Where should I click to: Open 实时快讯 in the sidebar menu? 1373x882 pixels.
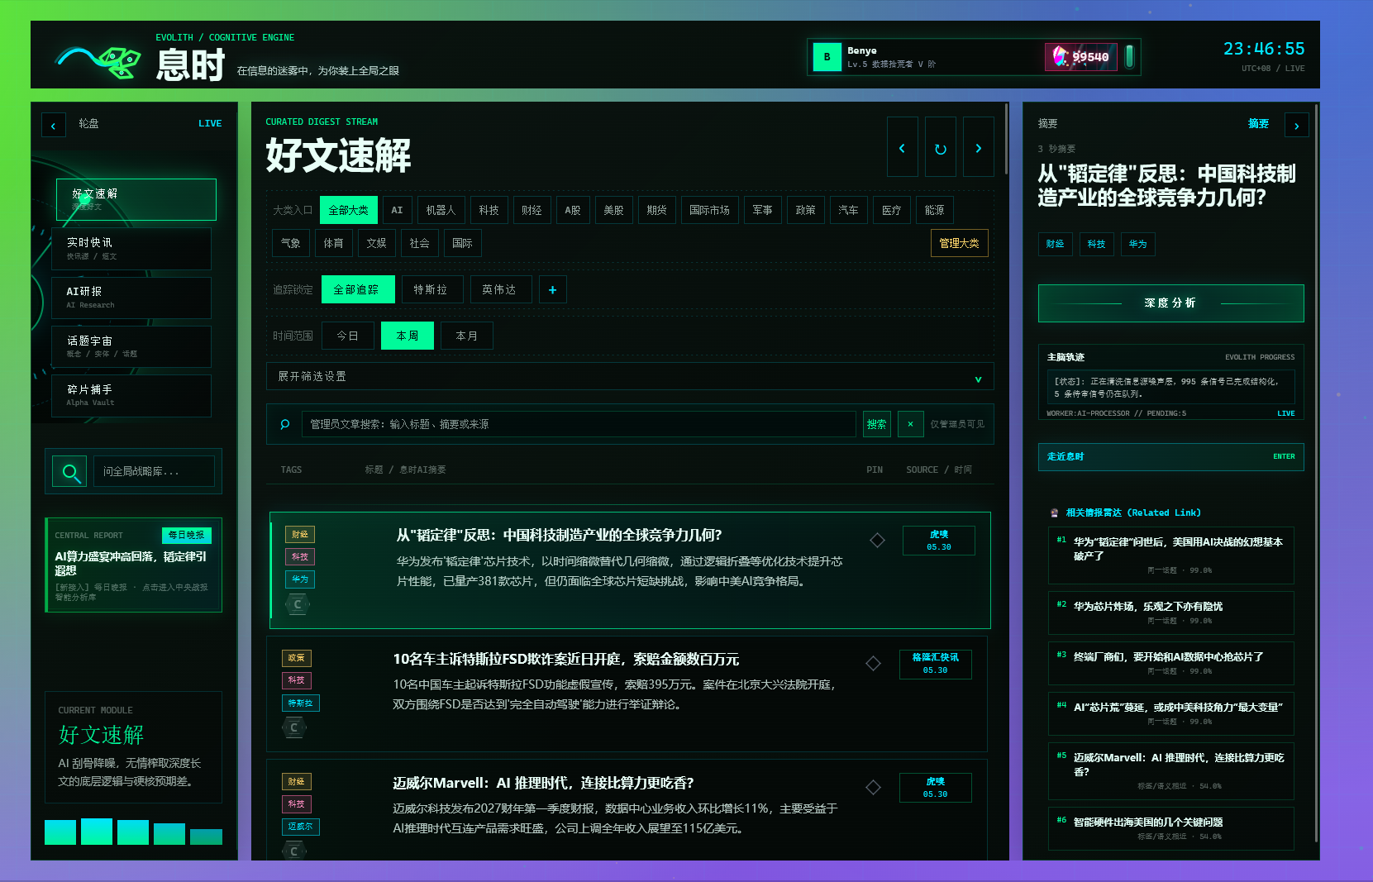click(x=131, y=248)
